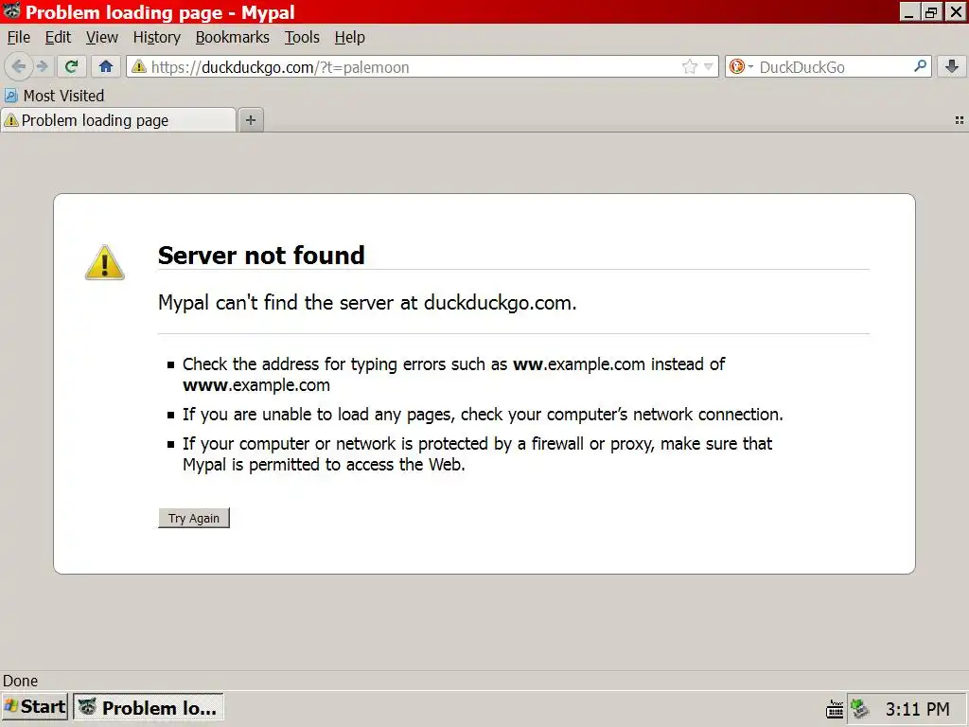Viewport: 969px width, 727px height.
Task: Open the Edit menu
Action: [58, 37]
